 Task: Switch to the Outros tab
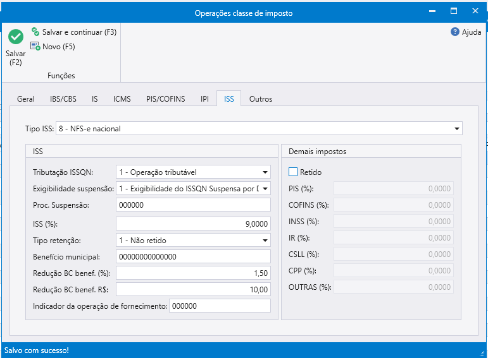click(x=261, y=99)
